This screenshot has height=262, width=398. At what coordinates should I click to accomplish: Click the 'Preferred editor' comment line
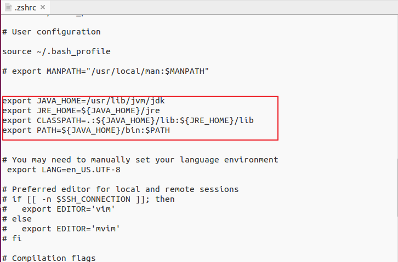121,189
